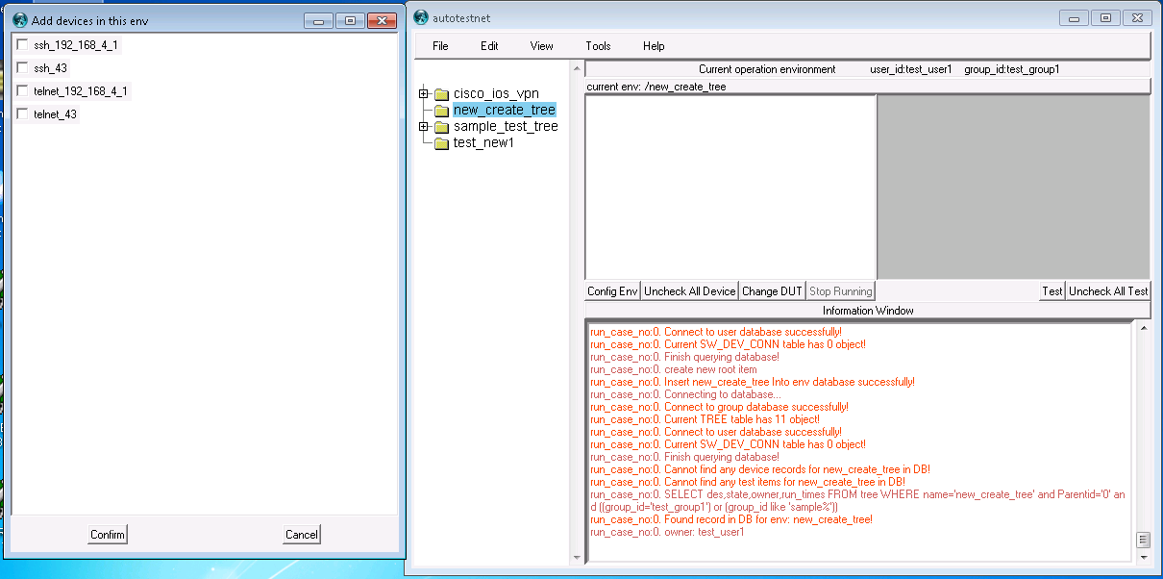
Task: Click the sample_test_tree folder icon
Action: tap(441, 127)
